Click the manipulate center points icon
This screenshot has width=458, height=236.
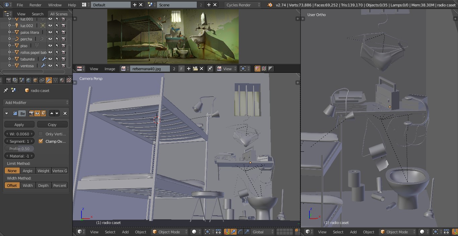point(218,232)
